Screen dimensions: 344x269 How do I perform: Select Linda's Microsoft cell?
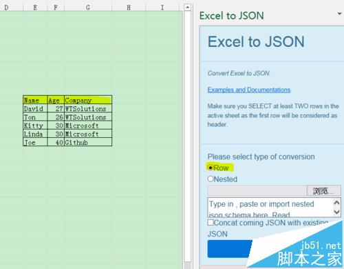coord(88,134)
